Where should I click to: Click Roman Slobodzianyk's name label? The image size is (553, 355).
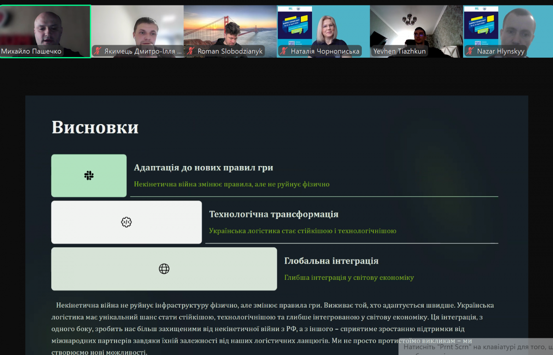tap(229, 51)
